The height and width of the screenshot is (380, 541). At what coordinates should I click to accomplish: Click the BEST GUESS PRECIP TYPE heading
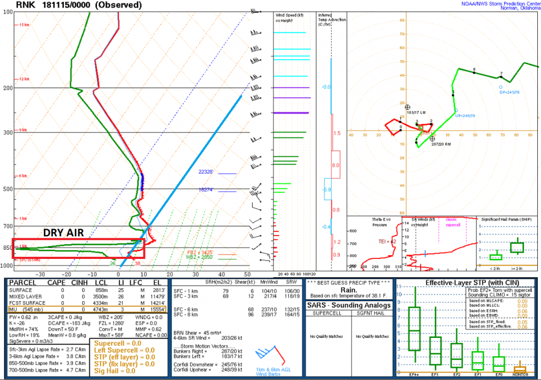pos(348,283)
